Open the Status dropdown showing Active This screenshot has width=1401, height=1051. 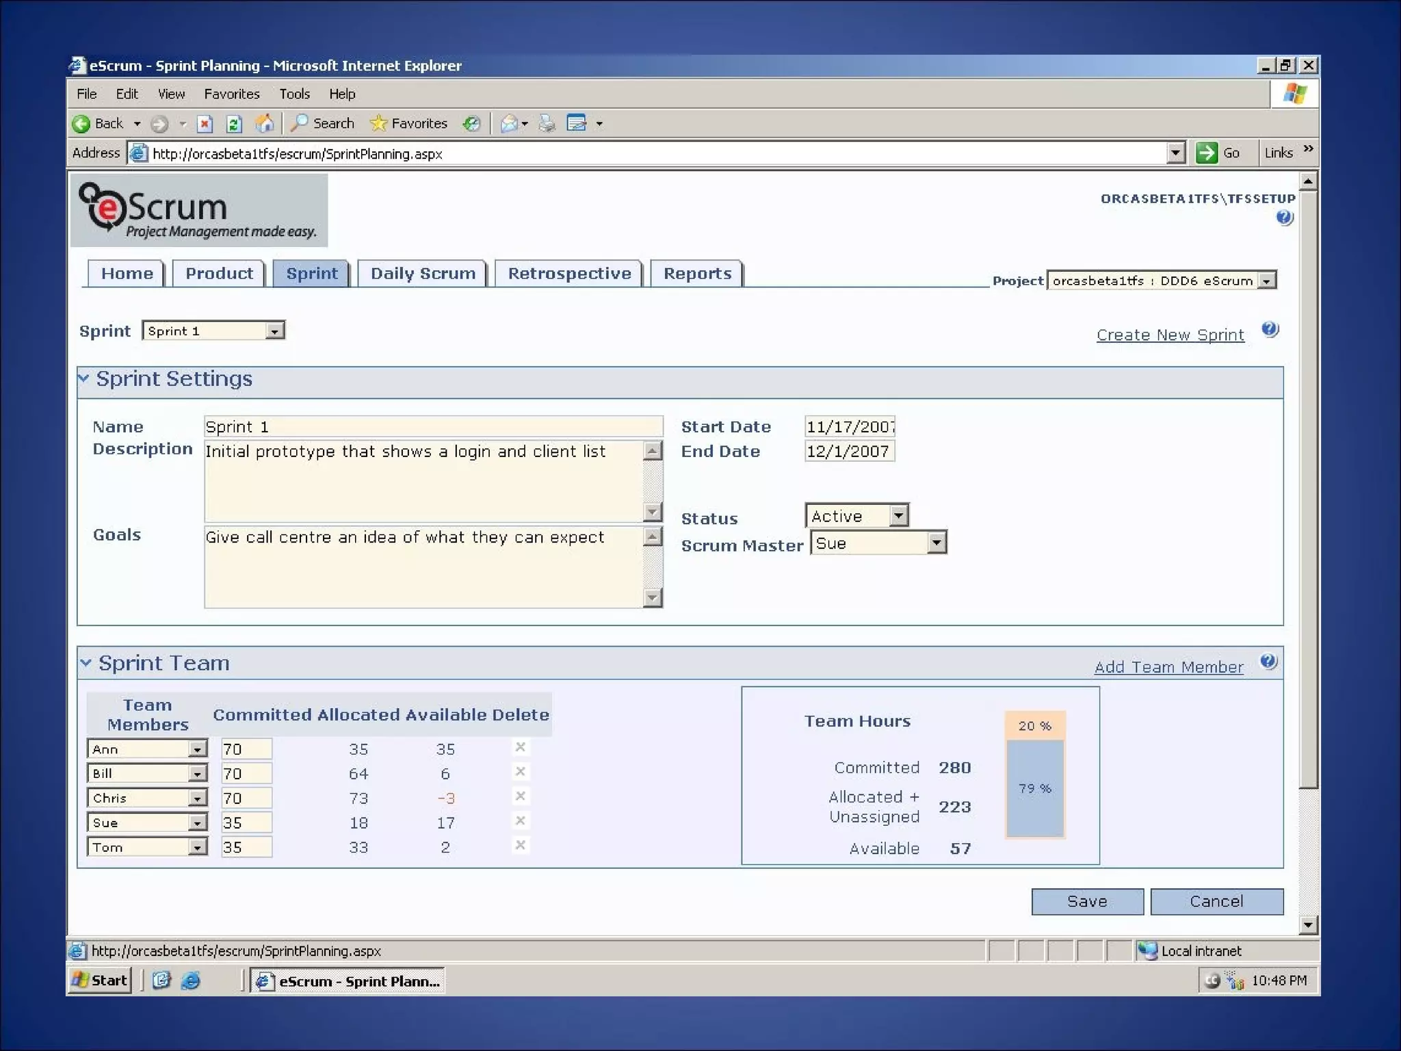coord(899,515)
